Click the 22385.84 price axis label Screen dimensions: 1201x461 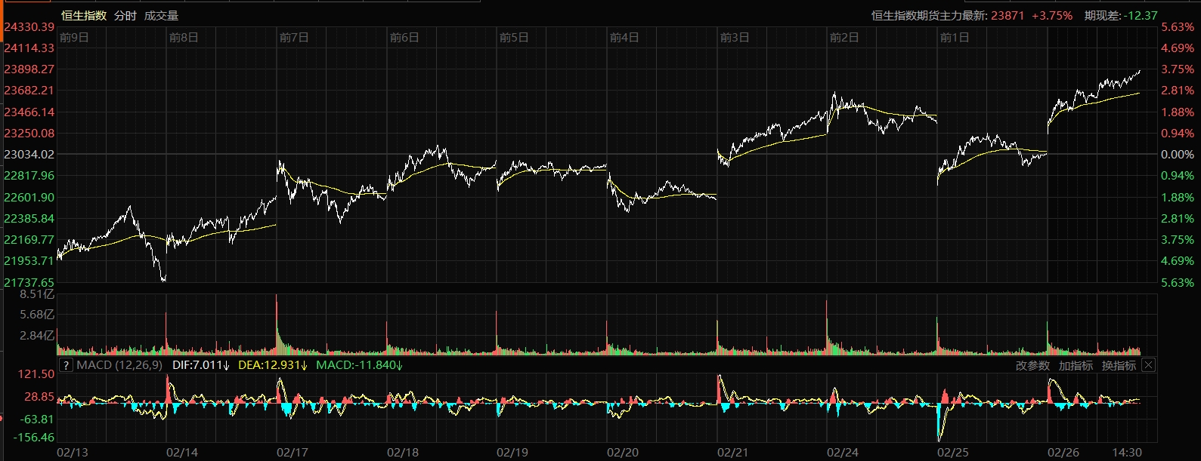(x=29, y=218)
